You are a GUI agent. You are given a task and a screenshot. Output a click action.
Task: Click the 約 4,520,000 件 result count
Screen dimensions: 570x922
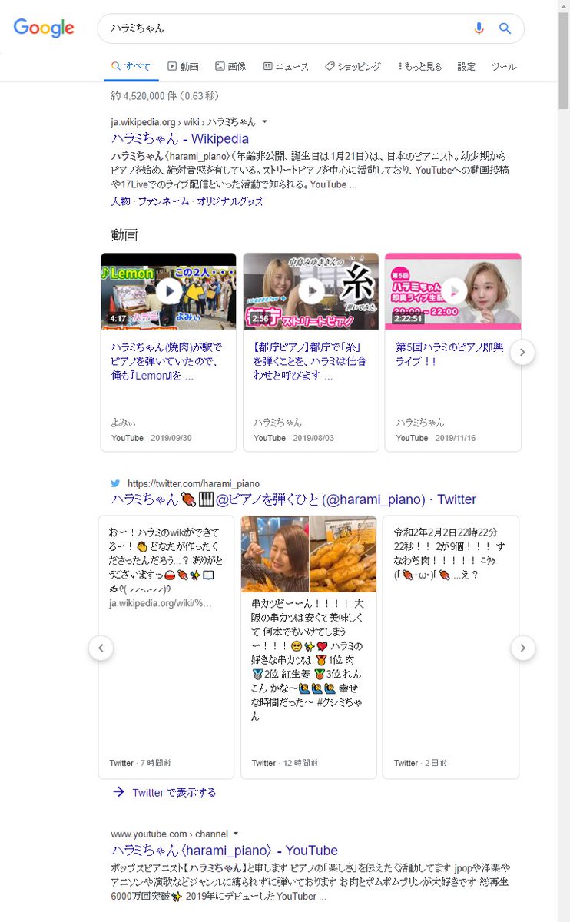click(x=165, y=96)
